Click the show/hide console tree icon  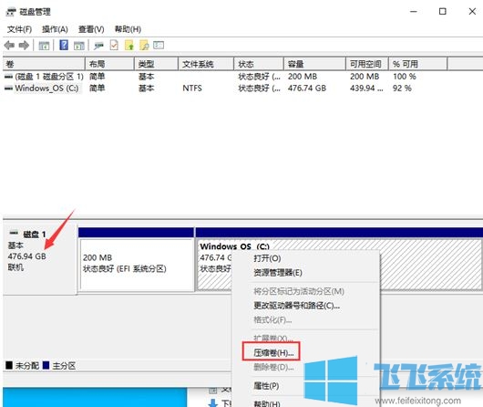point(44,46)
